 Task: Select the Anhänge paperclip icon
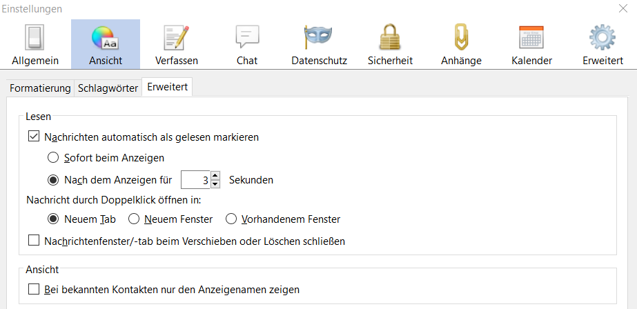coord(461,37)
